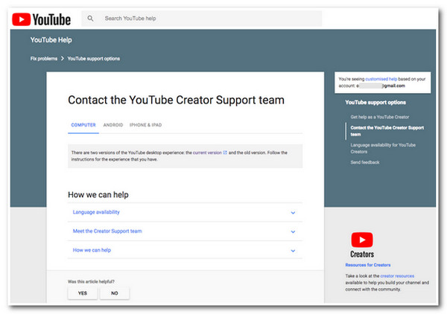Image resolution: width=447 pixels, height=314 pixels.
Task: Open Resources for Creators link
Action: [x=368, y=265]
